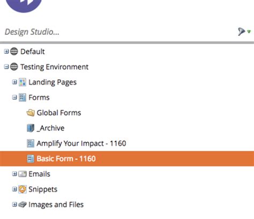254x219 pixels.
Task: Click the Basic Form - 1160 icon
Action: (31, 159)
